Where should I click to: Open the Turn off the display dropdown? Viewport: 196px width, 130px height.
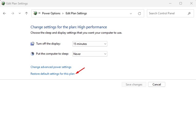tap(90, 44)
